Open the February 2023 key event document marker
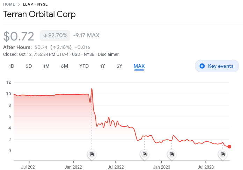 (x=171, y=154)
